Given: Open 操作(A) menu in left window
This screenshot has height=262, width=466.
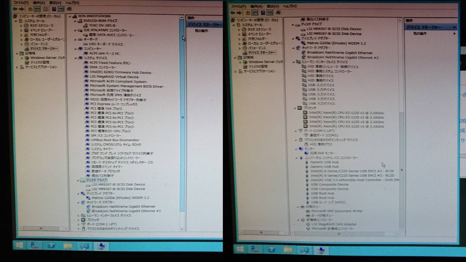Looking at the screenshot, I should point(39,3).
